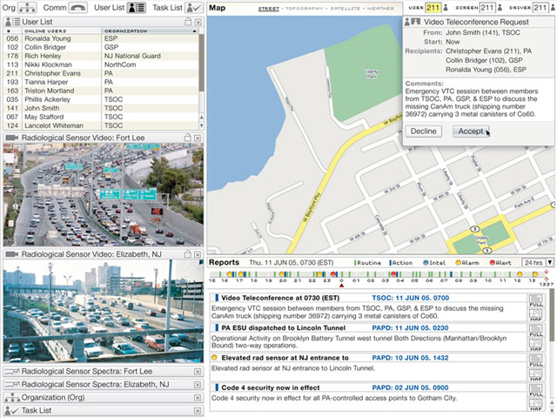Lock the User List panel

pos(188,22)
